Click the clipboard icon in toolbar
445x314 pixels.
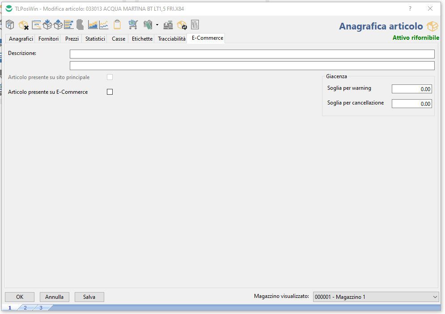(x=117, y=25)
